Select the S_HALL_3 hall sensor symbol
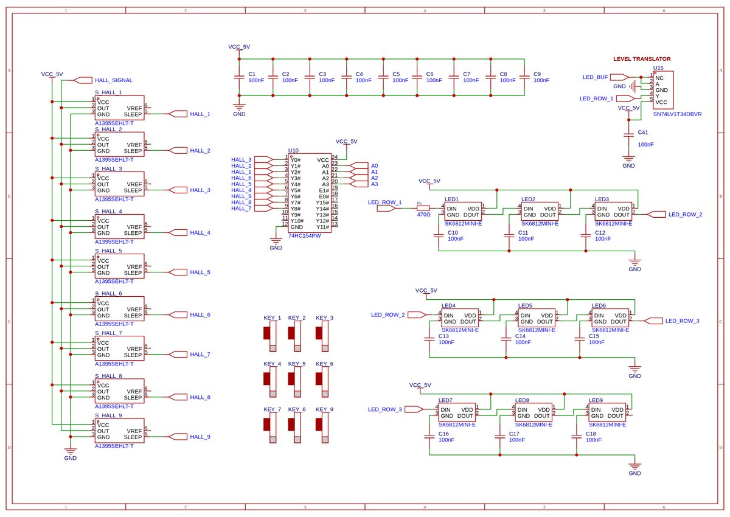 (119, 184)
